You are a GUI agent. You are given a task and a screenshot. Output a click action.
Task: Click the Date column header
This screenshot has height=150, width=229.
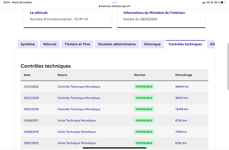27,75
